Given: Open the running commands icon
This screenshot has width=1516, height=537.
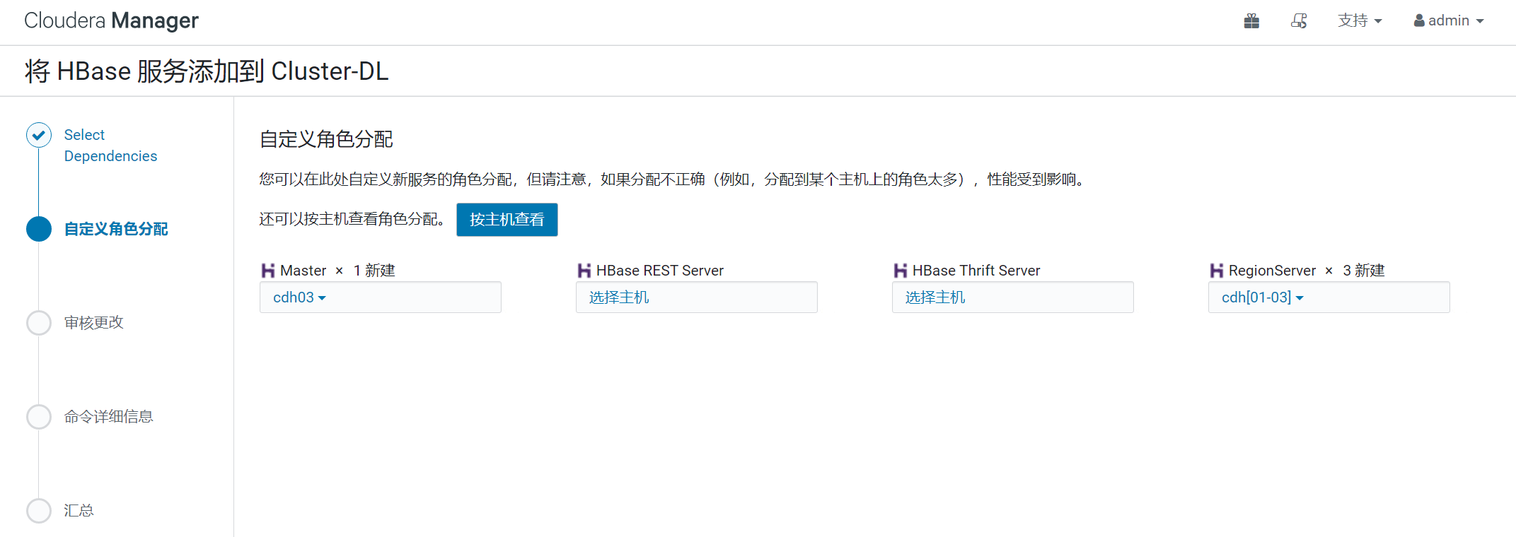Looking at the screenshot, I should pyautogui.click(x=1299, y=20).
